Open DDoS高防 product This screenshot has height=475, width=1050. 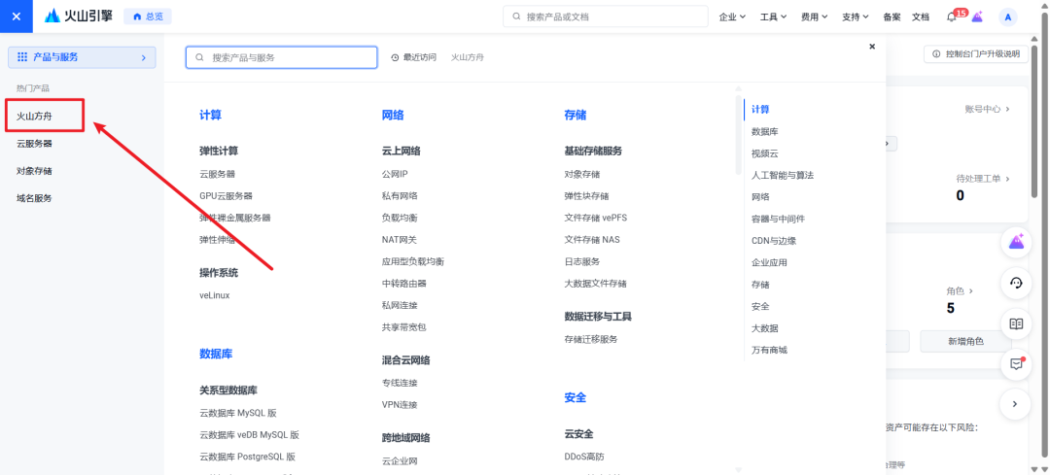(584, 457)
